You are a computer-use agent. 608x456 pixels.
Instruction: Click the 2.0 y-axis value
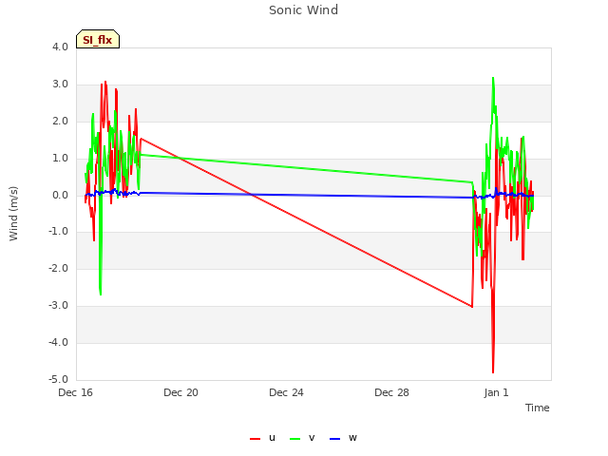[60, 121]
